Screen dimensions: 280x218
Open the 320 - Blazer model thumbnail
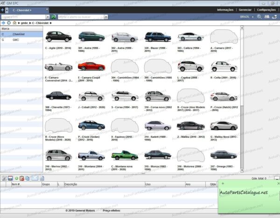point(158,37)
